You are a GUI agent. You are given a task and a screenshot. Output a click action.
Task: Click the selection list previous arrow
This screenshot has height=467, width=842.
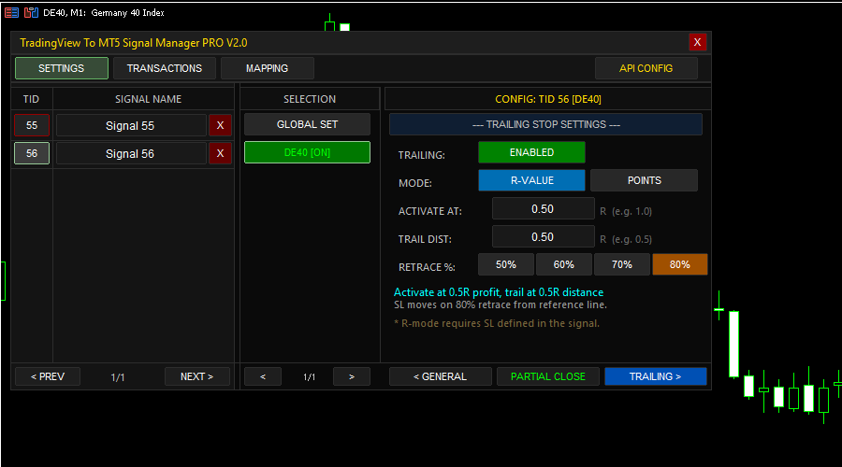pyautogui.click(x=263, y=376)
